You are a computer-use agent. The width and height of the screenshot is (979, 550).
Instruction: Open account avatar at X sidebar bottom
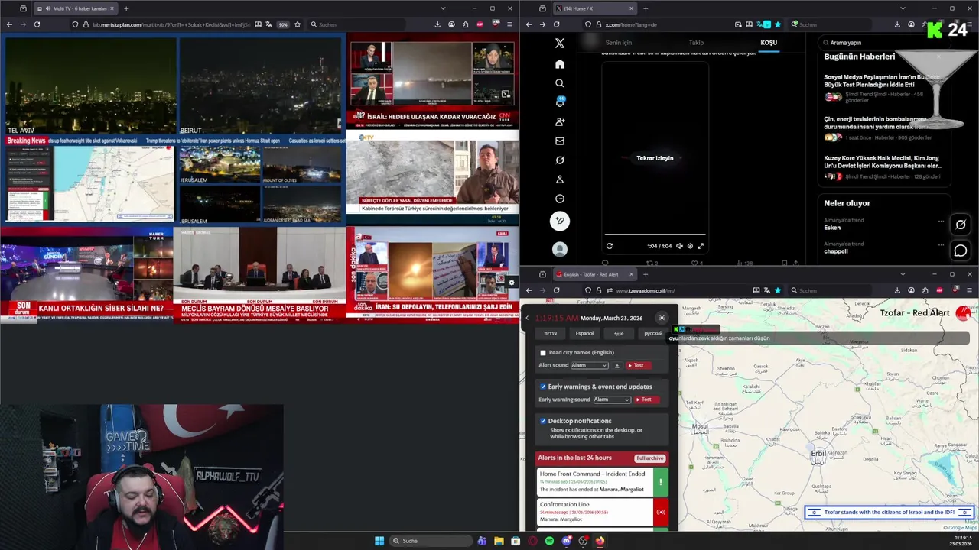(x=560, y=249)
